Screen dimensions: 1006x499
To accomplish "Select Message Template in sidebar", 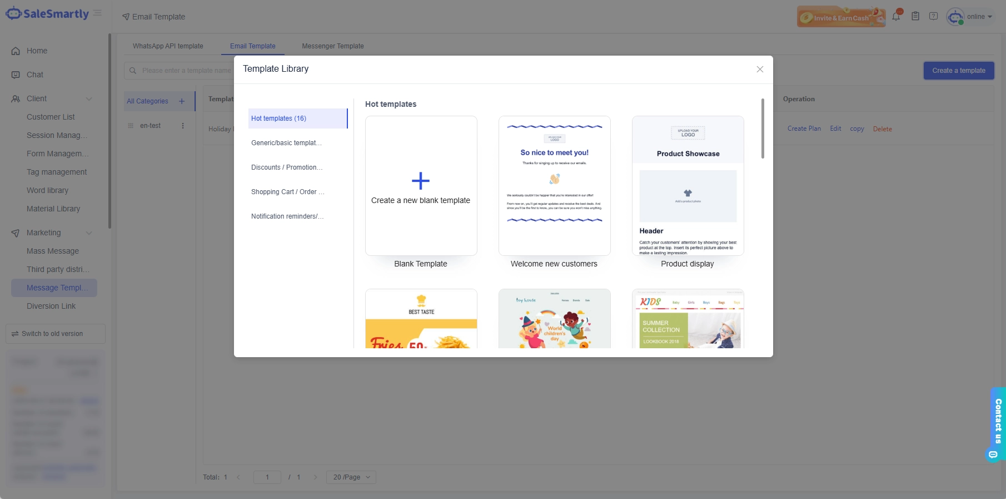I will 54,288.
